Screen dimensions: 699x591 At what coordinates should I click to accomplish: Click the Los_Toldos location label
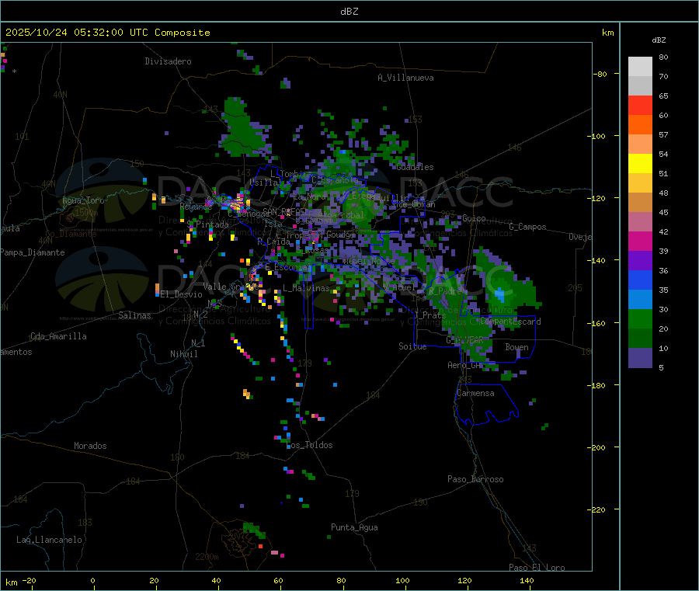[x=310, y=445]
